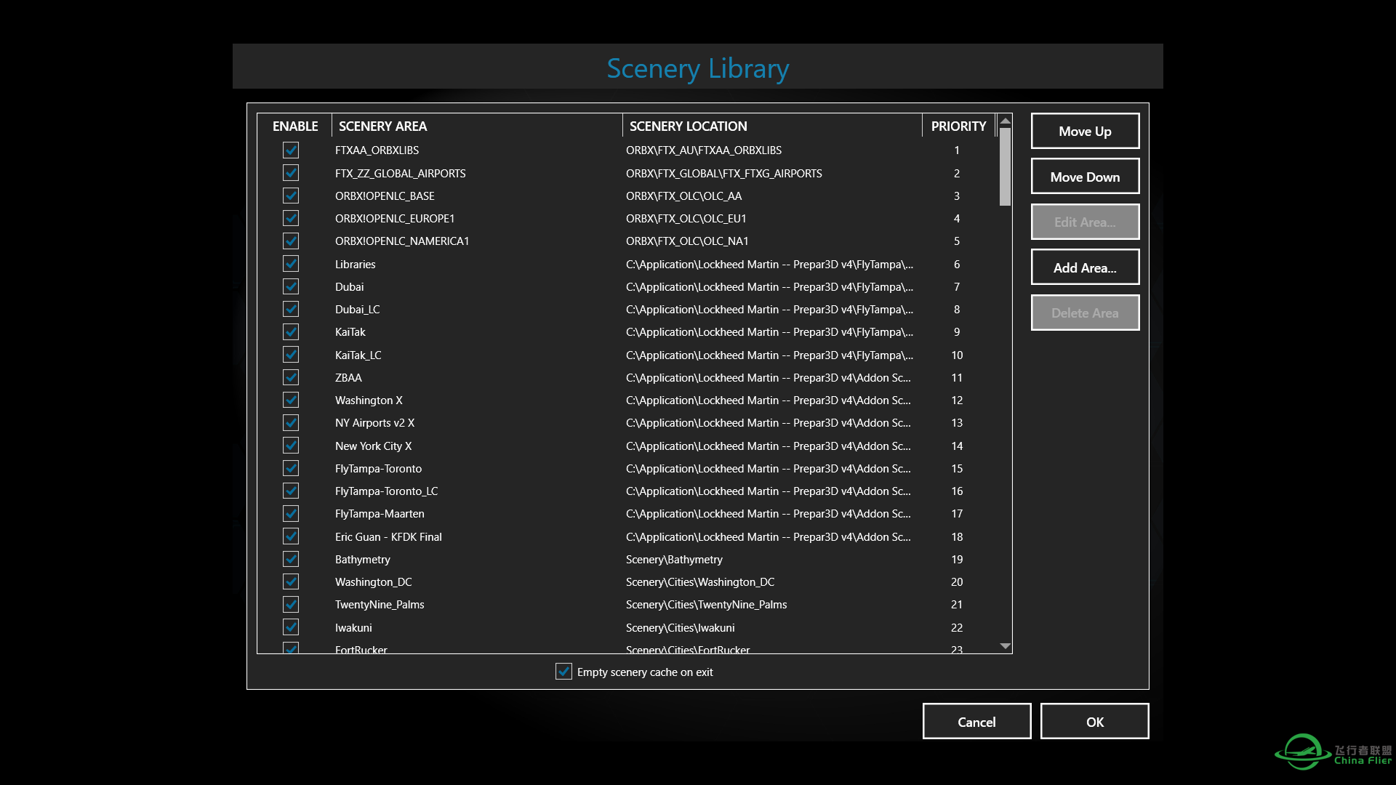Screen dimensions: 1396x785
Task: Toggle New York City X checkbox
Action: 291,446
